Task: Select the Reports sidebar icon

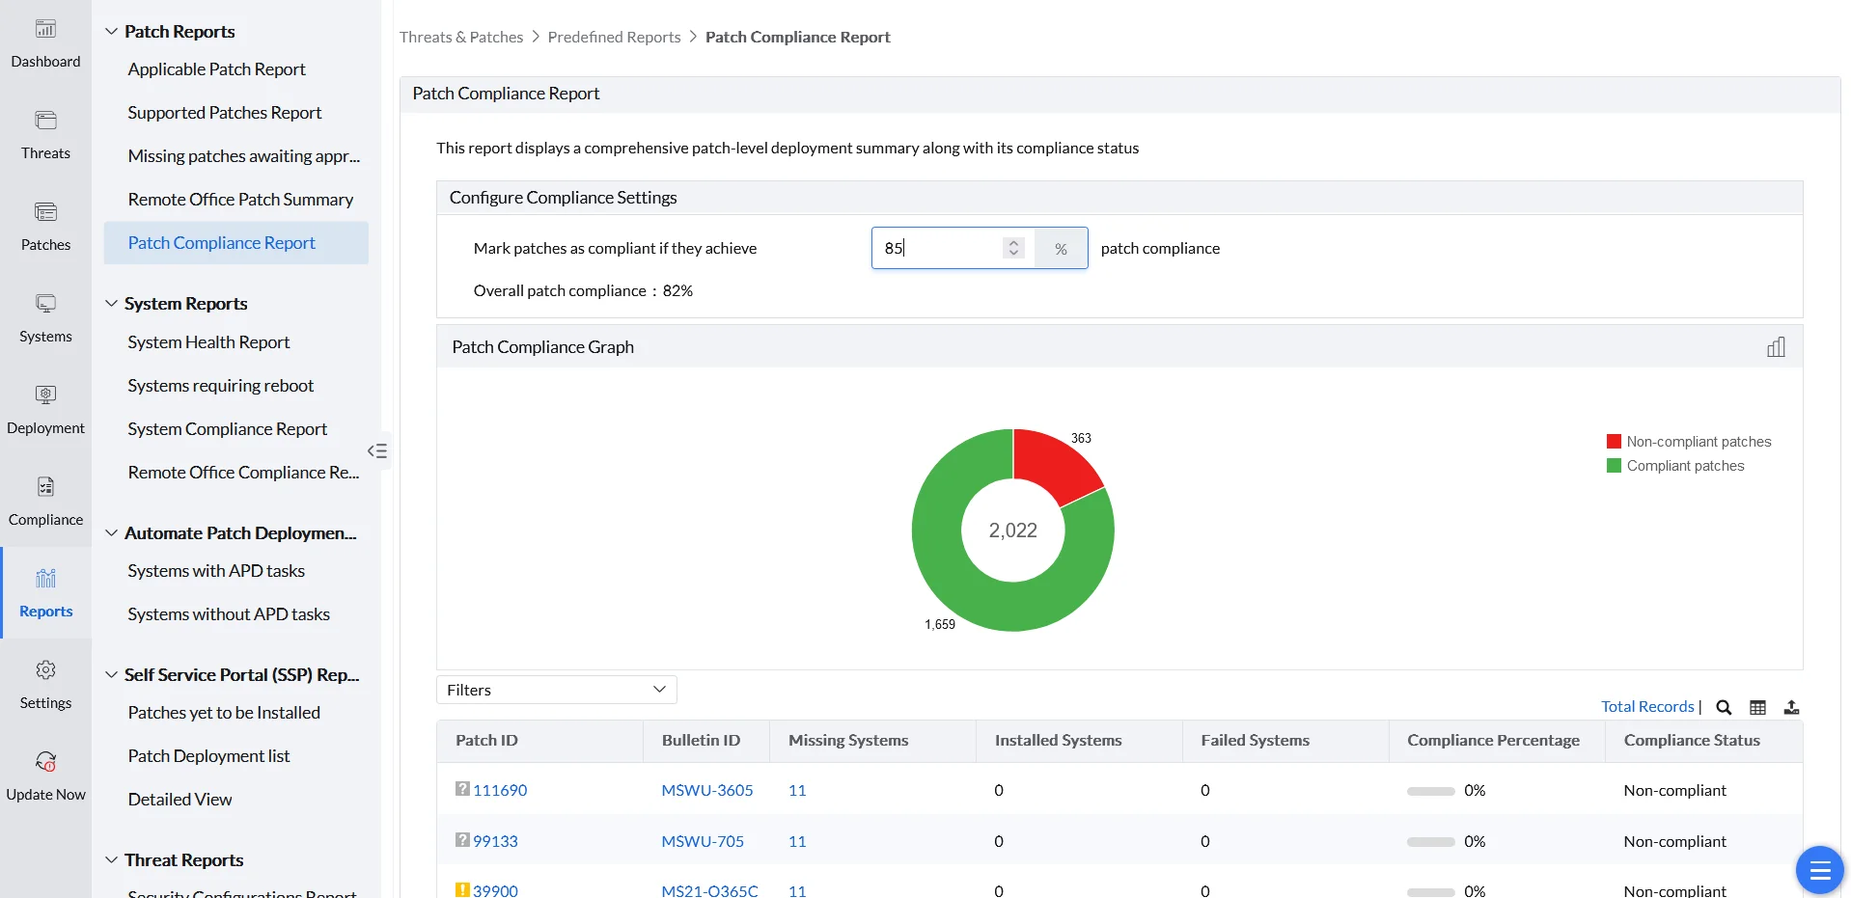Action: tap(45, 579)
